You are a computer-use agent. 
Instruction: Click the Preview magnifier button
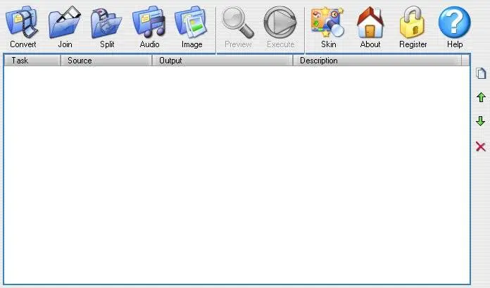tap(238, 27)
